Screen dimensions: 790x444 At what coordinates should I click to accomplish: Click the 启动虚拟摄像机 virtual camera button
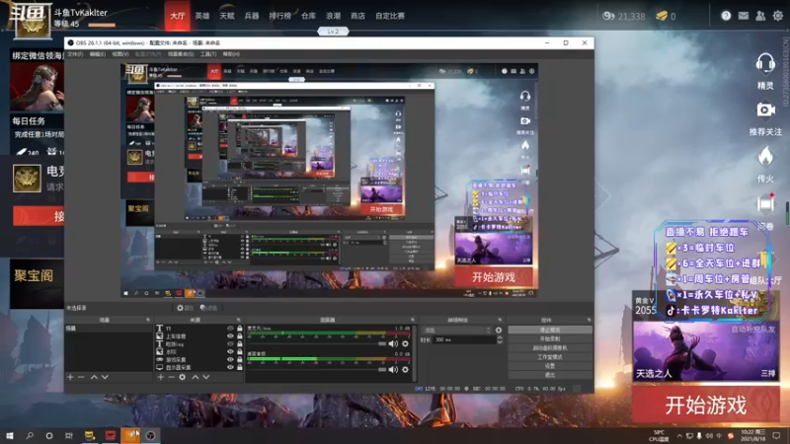550,348
